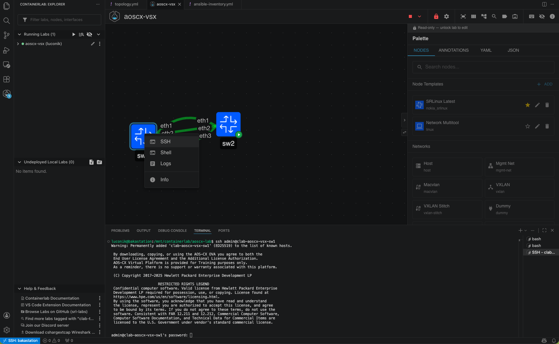This screenshot has height=344, width=559.
Task: Fit topology to viewport
Action: coord(463,16)
